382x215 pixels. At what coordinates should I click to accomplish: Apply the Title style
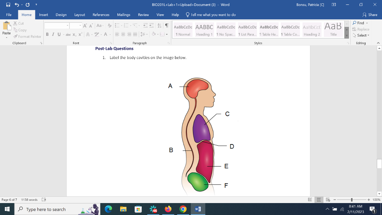point(333,30)
